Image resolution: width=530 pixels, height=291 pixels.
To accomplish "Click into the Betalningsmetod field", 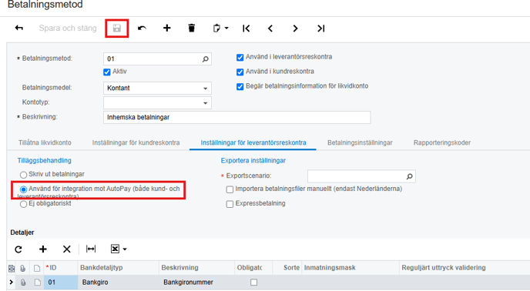I will (x=157, y=59).
